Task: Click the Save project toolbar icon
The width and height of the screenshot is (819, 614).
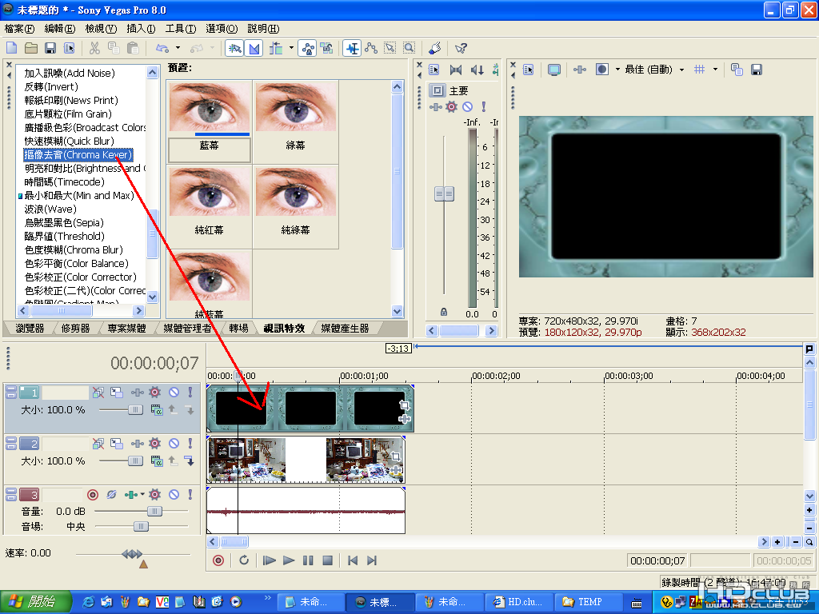Action: (50, 48)
